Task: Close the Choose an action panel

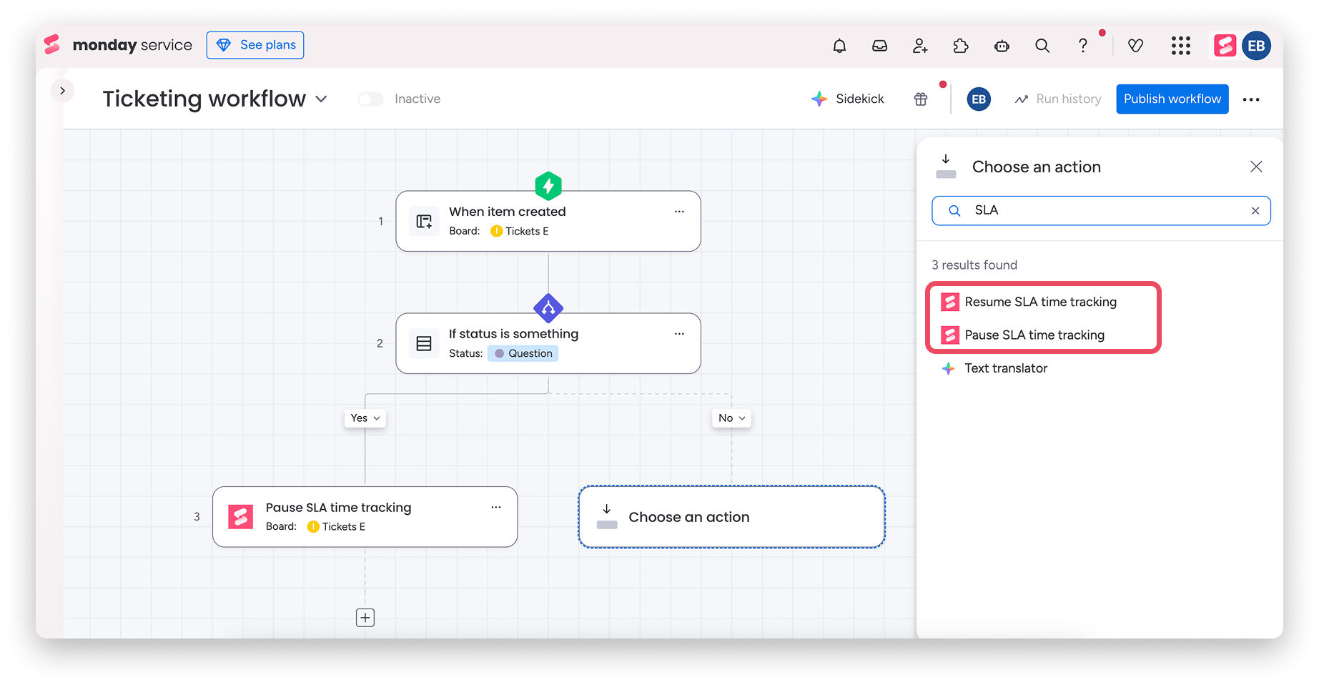Action: point(1256,167)
